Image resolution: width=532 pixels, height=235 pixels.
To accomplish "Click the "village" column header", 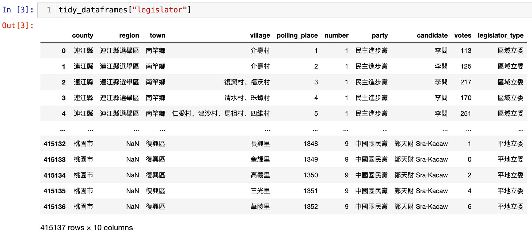I will click(x=260, y=35).
